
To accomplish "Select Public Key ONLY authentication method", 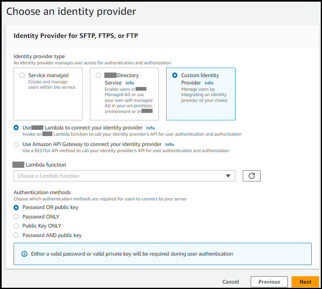I will 16,226.
